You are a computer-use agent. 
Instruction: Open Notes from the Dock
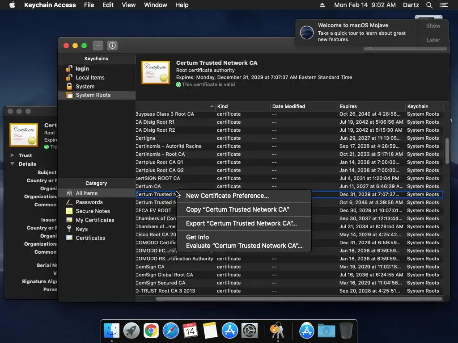(x=210, y=331)
